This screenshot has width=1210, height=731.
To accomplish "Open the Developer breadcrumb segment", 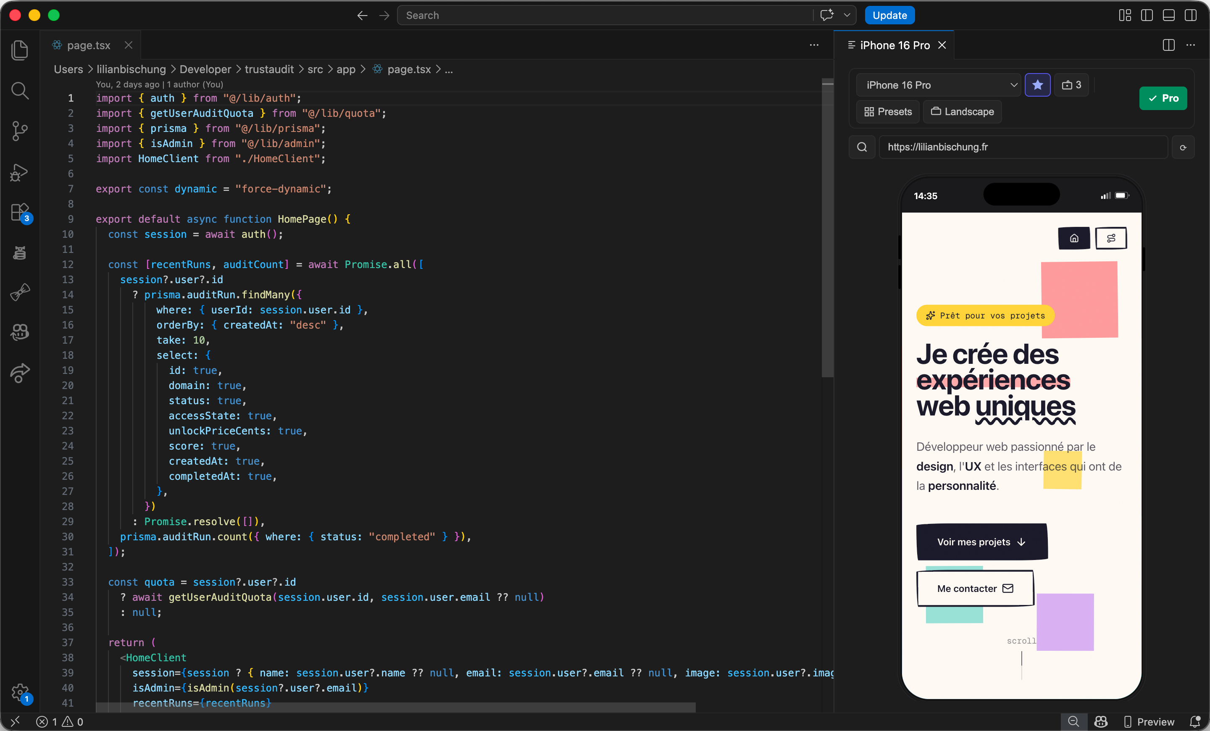I will pos(205,70).
